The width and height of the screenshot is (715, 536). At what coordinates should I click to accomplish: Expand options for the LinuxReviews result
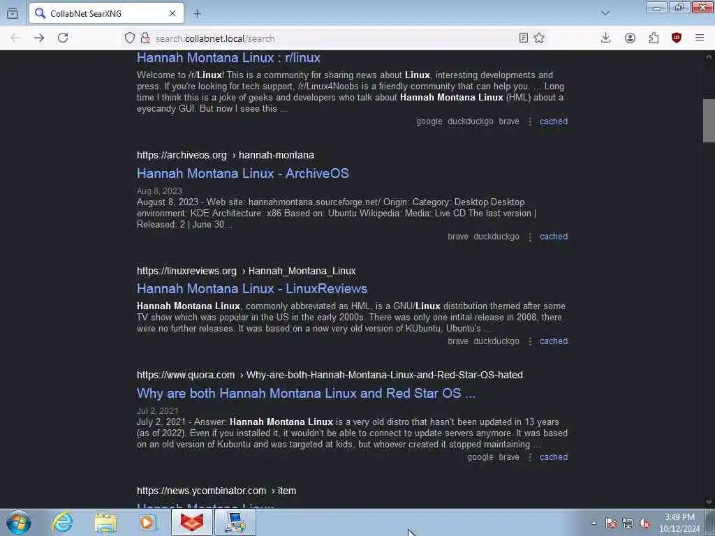pyautogui.click(x=530, y=341)
